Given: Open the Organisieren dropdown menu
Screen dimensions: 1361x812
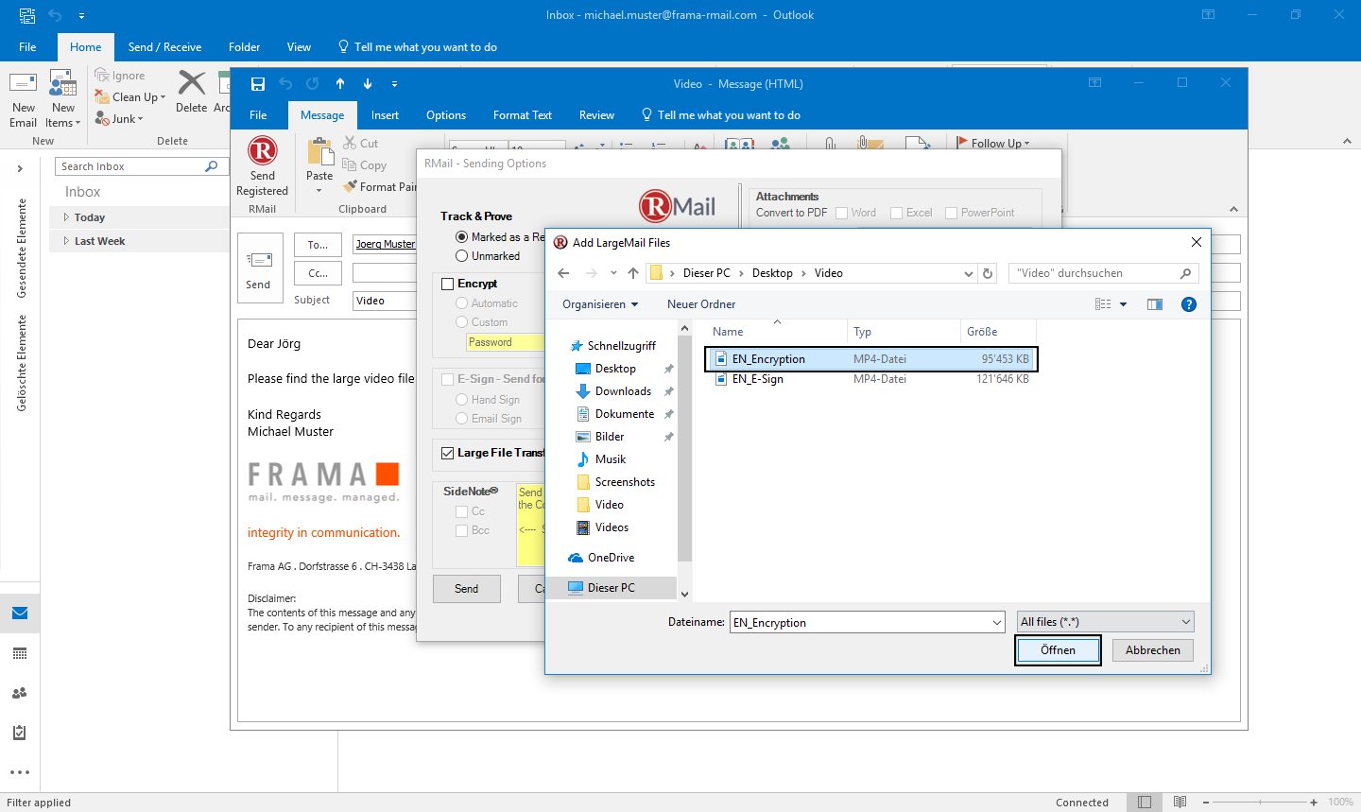Looking at the screenshot, I should point(600,304).
